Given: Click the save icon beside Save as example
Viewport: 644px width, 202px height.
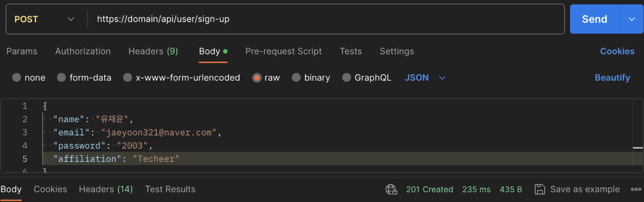Looking at the screenshot, I should point(540,189).
